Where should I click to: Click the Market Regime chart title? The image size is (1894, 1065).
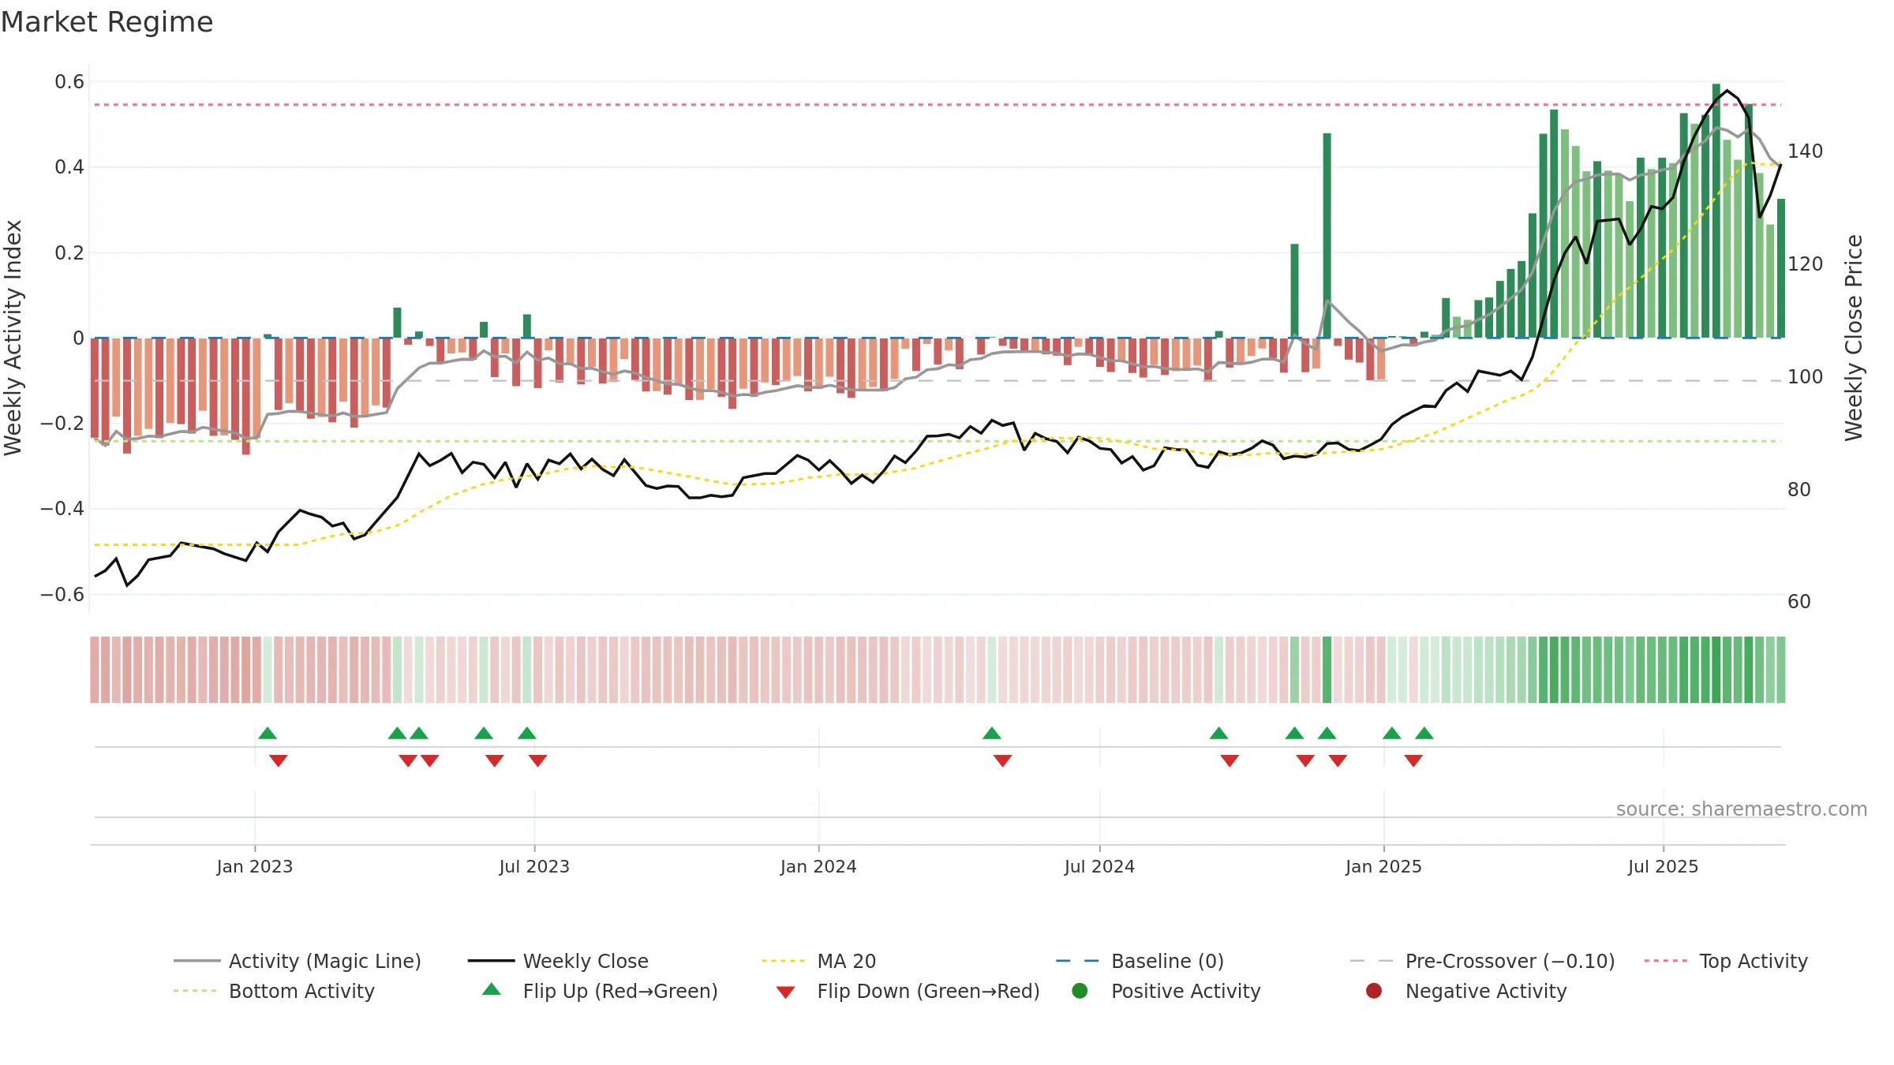tap(107, 22)
